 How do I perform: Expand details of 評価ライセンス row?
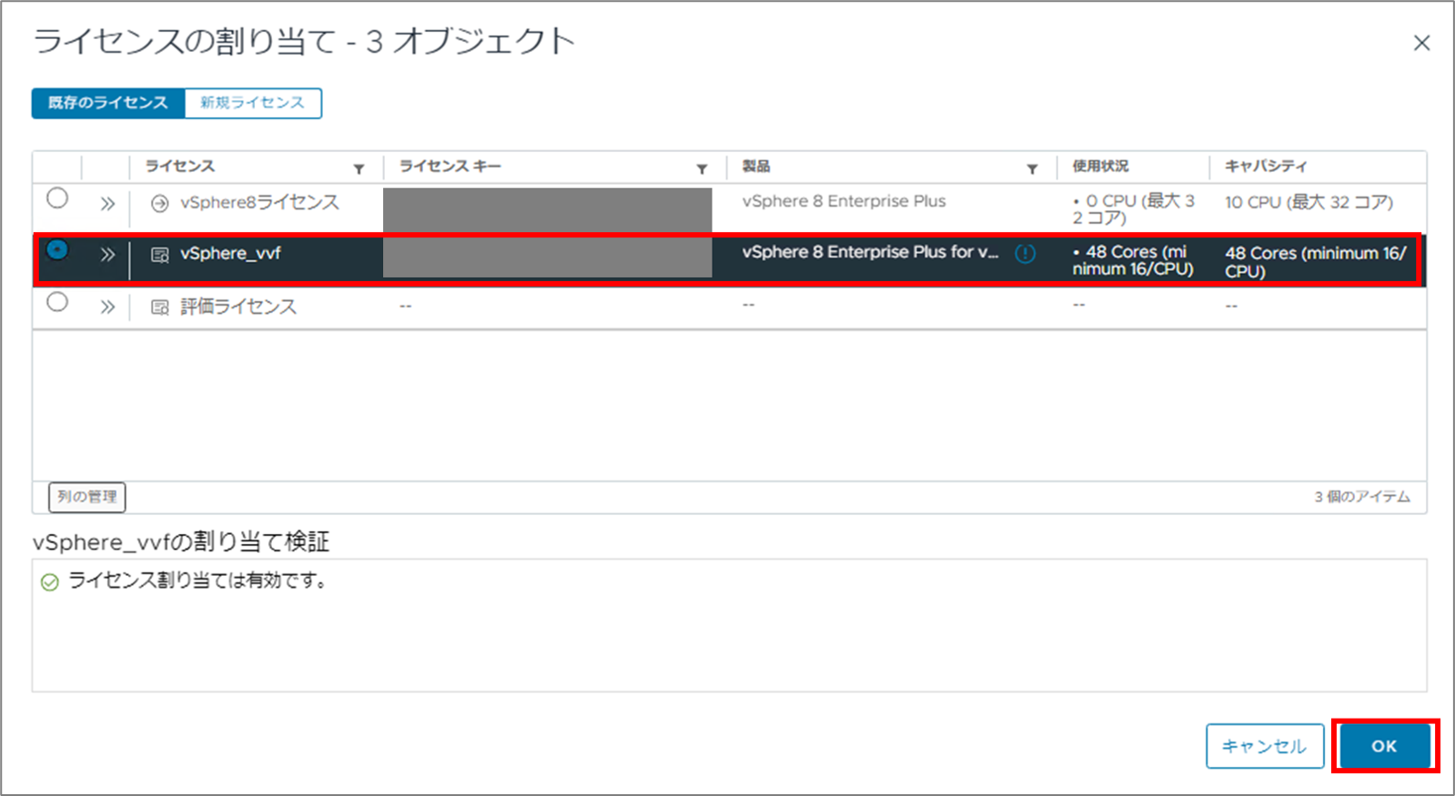click(107, 307)
